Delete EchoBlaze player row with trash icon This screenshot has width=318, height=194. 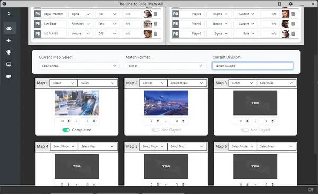pyautogui.click(x=155, y=24)
